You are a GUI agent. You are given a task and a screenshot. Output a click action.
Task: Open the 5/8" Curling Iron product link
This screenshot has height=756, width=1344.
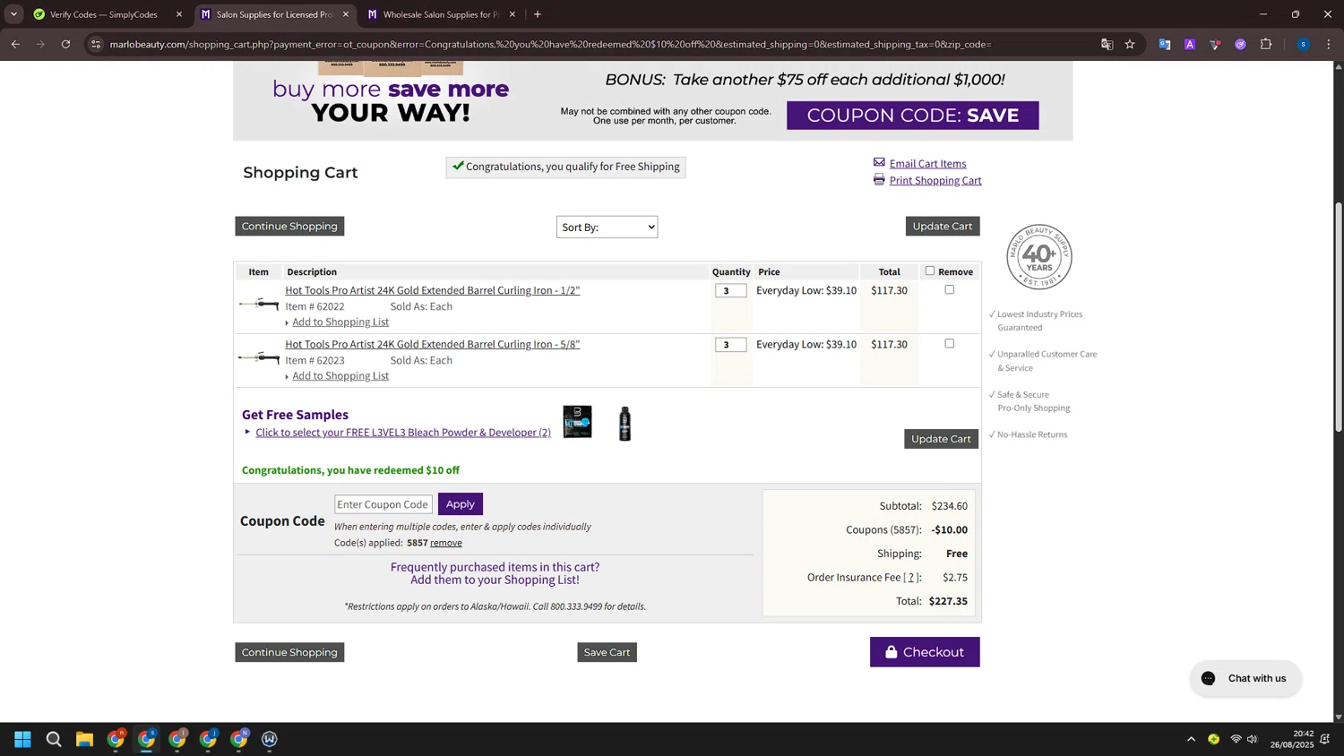click(x=433, y=344)
